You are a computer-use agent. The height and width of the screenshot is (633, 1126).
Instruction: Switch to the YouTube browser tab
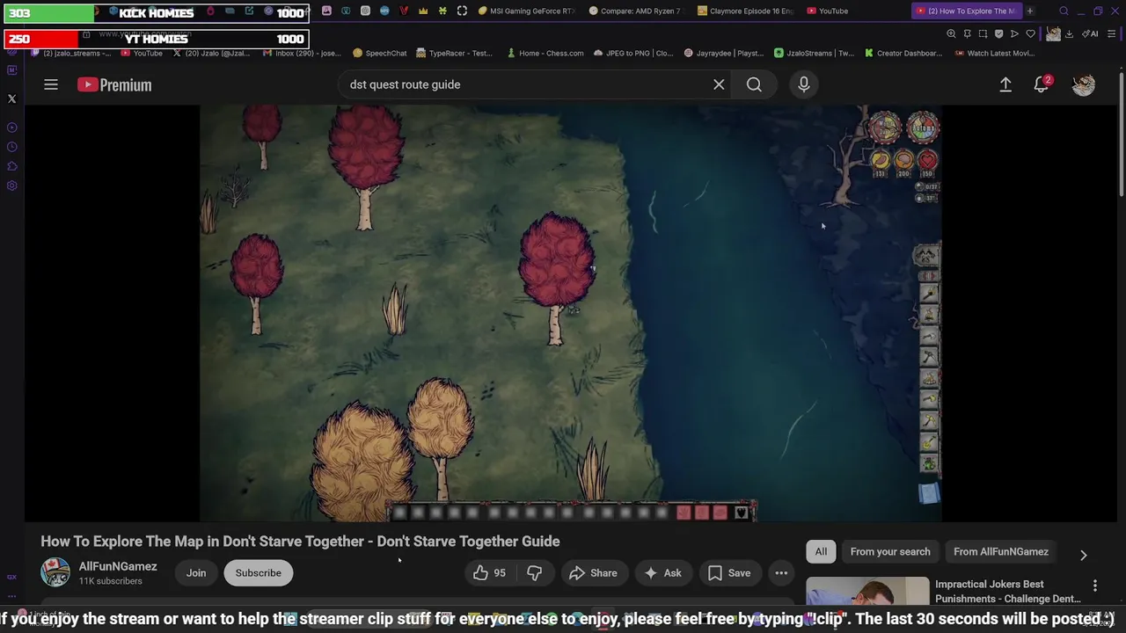coord(827,11)
